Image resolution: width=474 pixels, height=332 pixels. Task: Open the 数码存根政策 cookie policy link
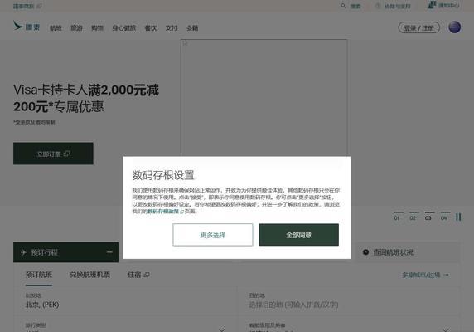point(163,212)
